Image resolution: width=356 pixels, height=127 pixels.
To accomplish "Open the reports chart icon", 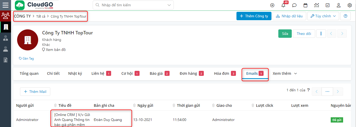I will [x=317, y=5].
